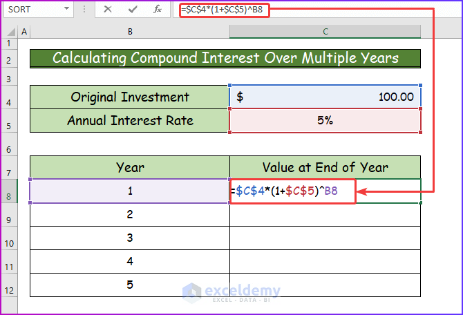Click the title cell 'Calculating Compound Interest Over Multiple Years'
Viewport: 463px width, 315px height.
pos(225,59)
